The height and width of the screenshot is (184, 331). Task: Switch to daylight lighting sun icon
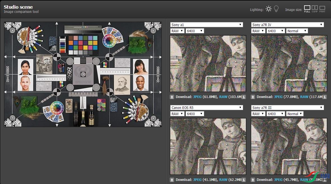tap(269, 9)
